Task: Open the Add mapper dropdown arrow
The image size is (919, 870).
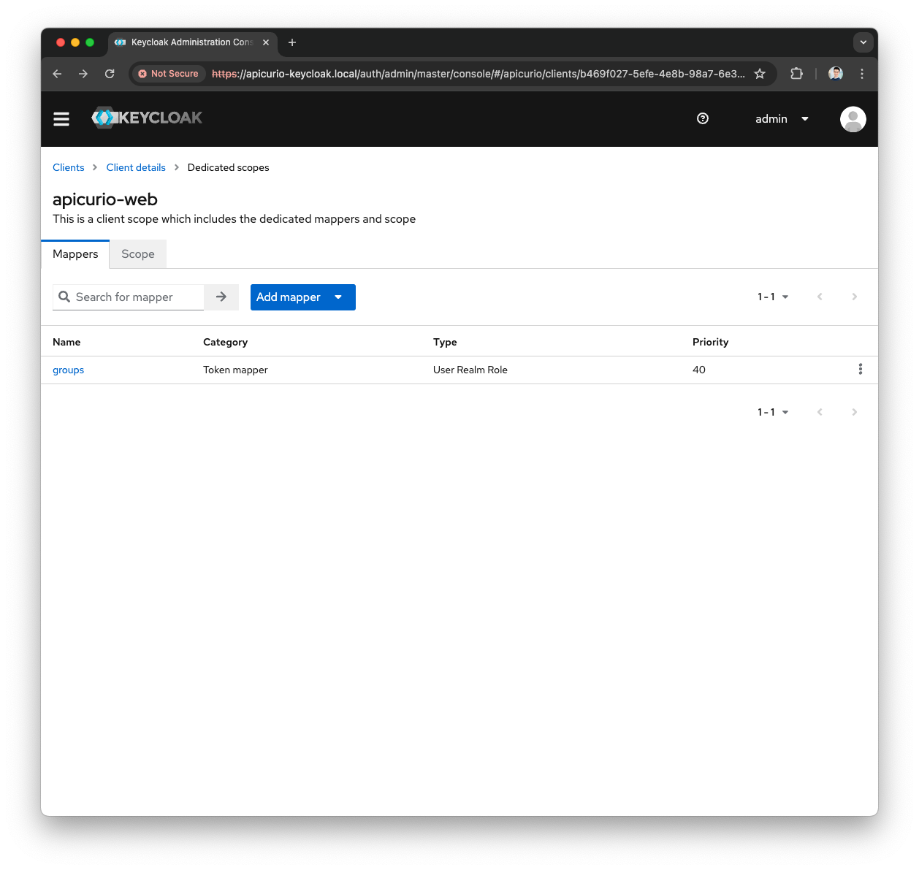Action: [x=338, y=297]
